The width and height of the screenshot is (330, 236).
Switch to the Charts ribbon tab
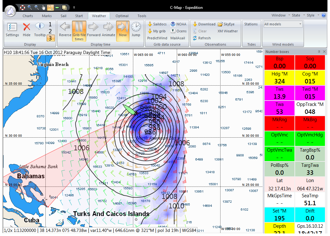[28, 16]
